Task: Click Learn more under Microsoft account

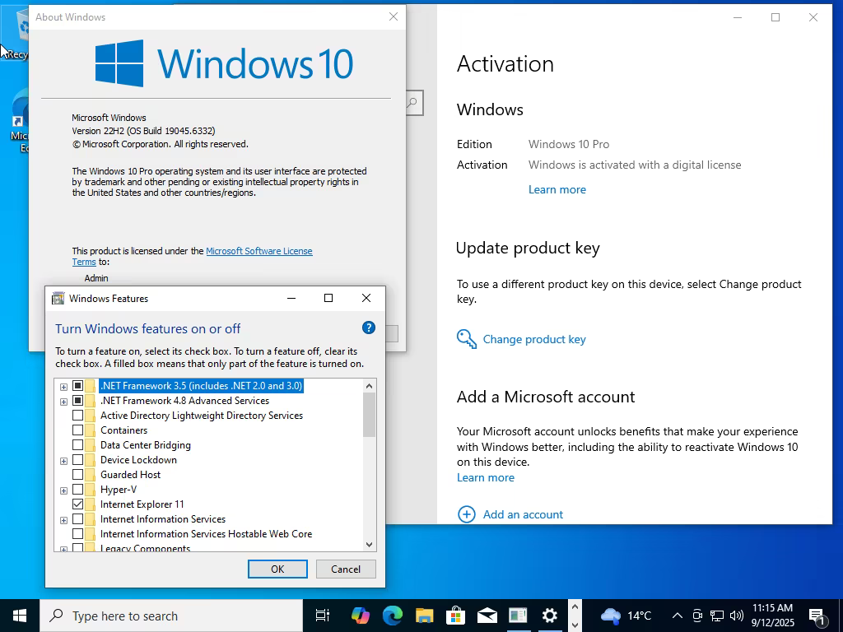Action: [486, 477]
